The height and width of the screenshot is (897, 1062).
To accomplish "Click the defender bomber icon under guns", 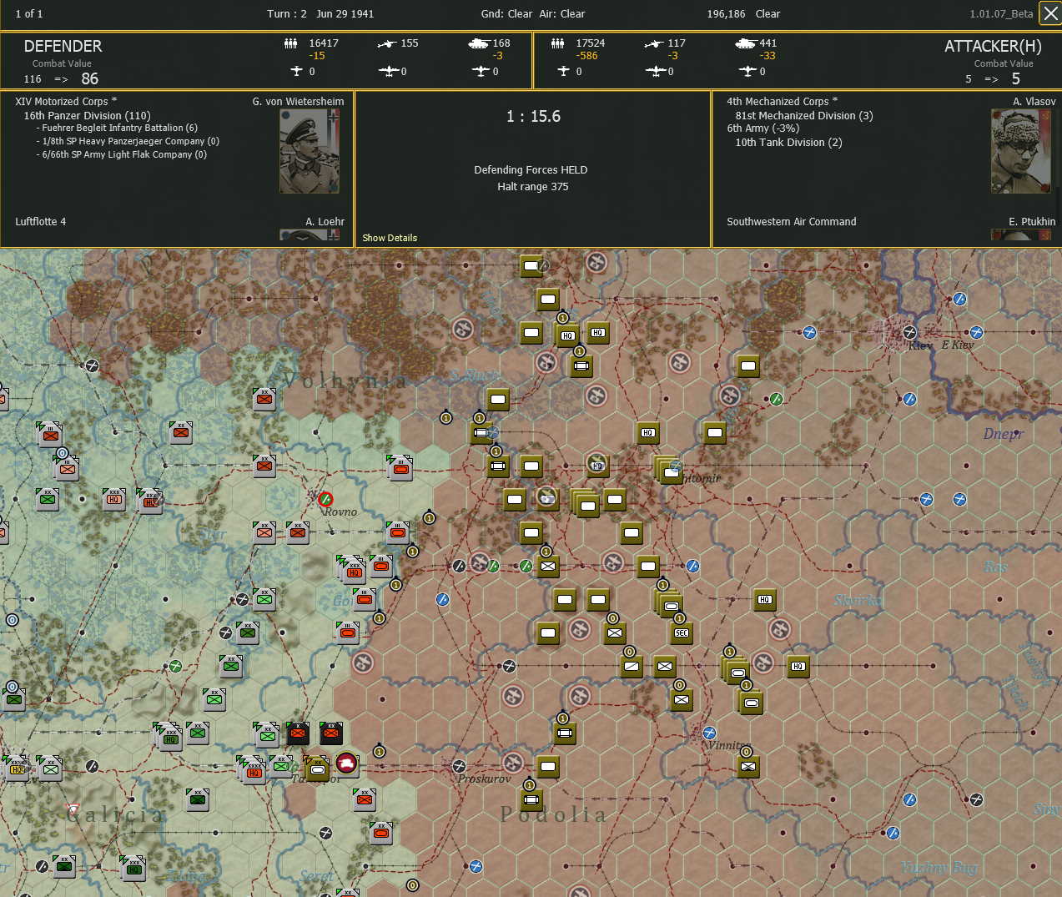I will 388,71.
